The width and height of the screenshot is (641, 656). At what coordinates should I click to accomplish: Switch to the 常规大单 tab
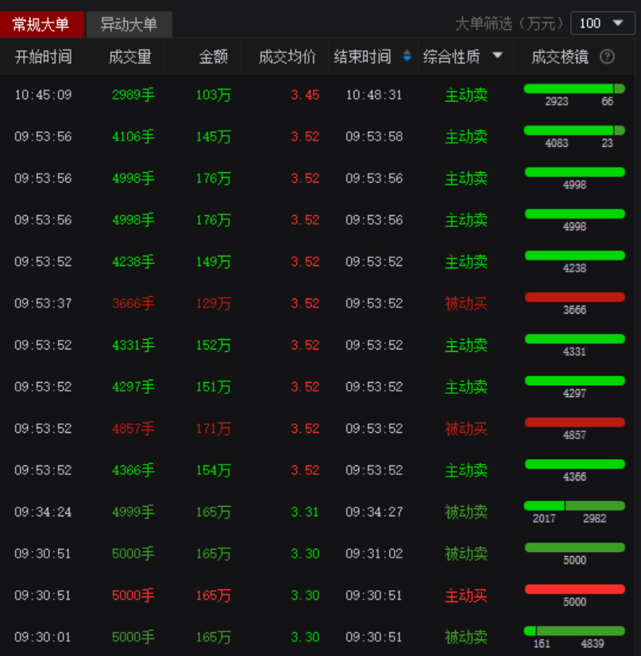pos(41,25)
